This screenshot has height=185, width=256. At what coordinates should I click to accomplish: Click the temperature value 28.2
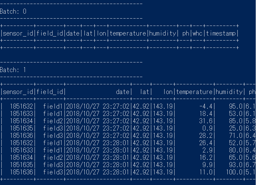pos(206,136)
